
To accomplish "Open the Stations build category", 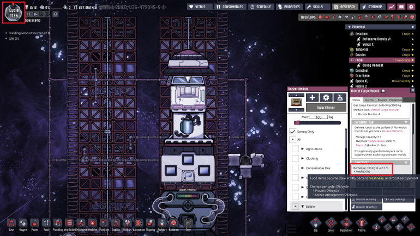I will coord(116,223).
